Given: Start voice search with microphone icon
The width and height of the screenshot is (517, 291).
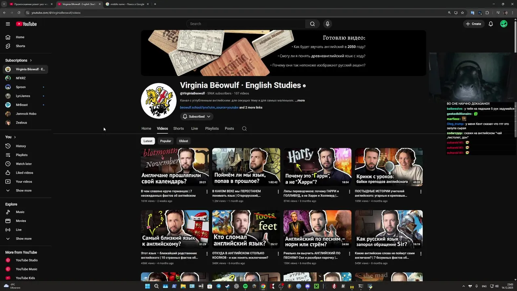Looking at the screenshot, I should pyautogui.click(x=328, y=24).
